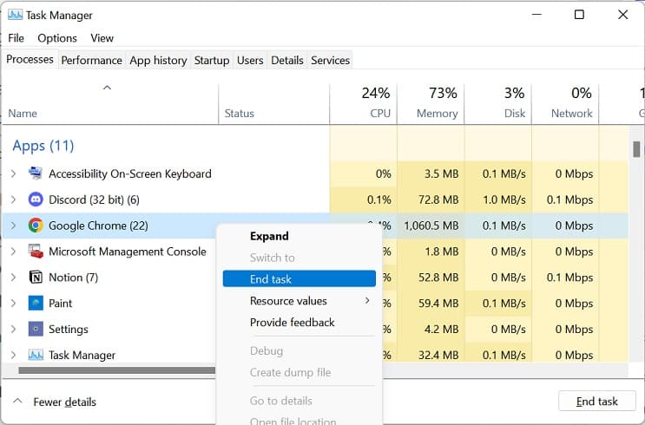Viewport: 645px width, 425px height.
Task: Sort by the Memory column header
Action: tap(431, 103)
